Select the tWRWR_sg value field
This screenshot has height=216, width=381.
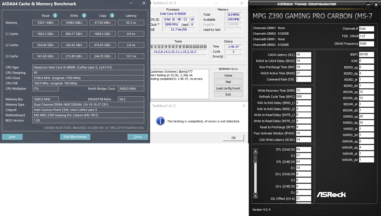[x=366, y=141]
